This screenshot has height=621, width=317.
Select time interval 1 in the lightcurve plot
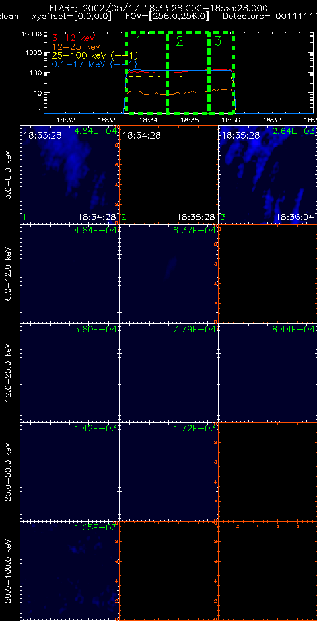click(x=147, y=73)
